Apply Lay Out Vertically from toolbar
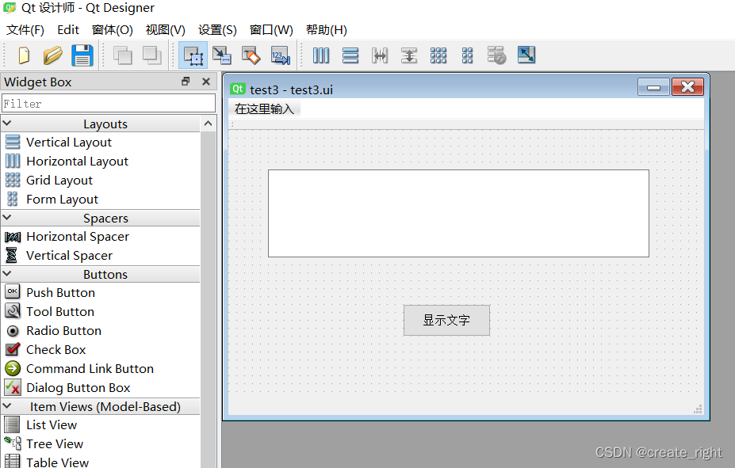The width and height of the screenshot is (735, 468). [x=350, y=55]
